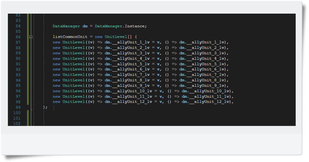
Task: Click 'new UnitLevel' at start of line 92
Action: pos(69,69)
